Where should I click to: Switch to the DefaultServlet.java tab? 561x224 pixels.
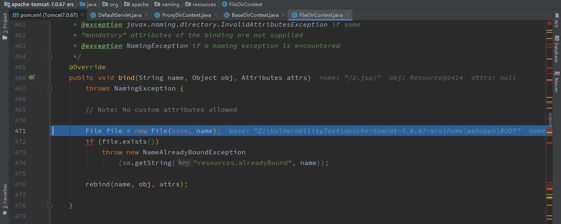[x=120, y=15]
